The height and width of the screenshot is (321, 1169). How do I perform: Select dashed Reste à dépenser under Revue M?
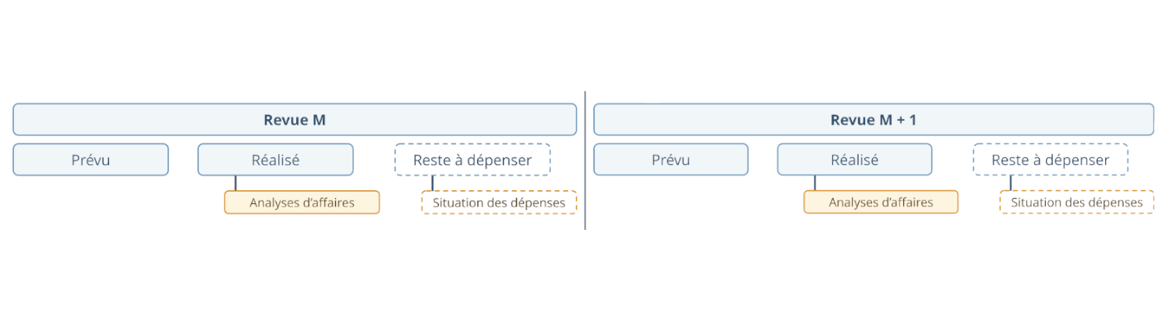click(472, 160)
